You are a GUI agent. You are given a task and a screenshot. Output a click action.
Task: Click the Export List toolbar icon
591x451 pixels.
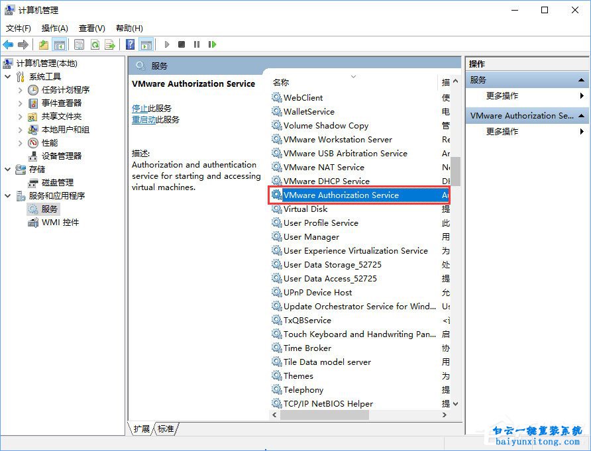110,44
